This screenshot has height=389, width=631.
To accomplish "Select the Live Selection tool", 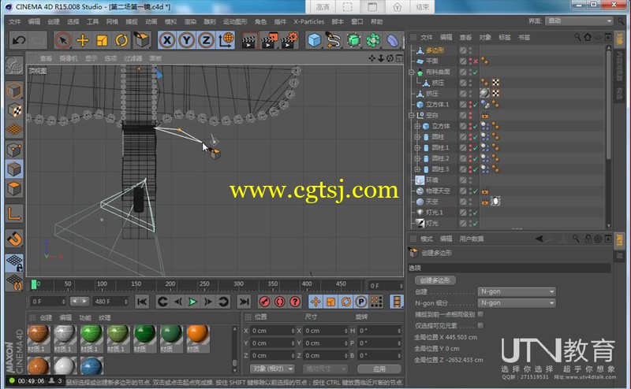I will tap(63, 40).
